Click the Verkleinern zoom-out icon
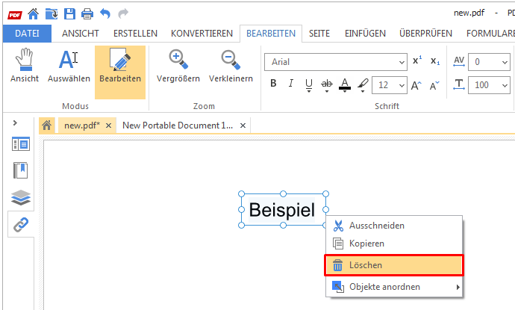Viewport: 515px width, 310px height. coord(231,60)
